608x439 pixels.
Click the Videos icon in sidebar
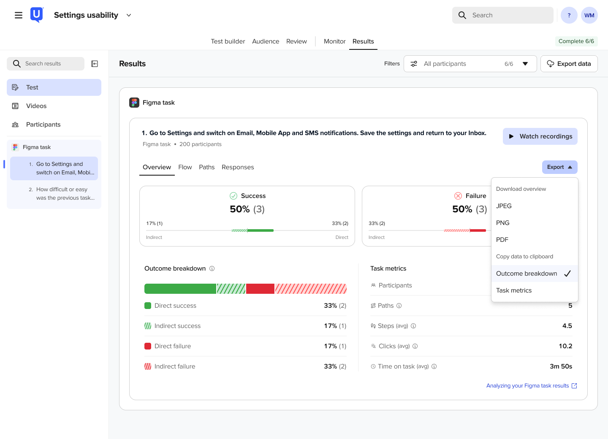click(x=15, y=106)
